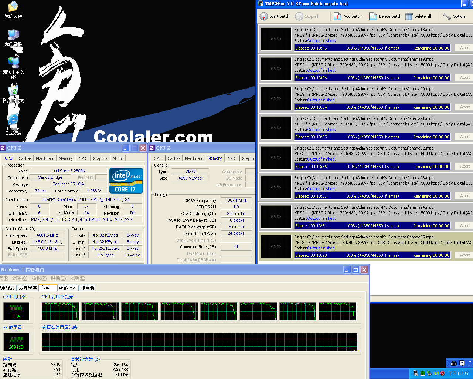Click DRAM Frequency value 1067.1 MHz
The width and height of the screenshot is (473, 379).
236,201
